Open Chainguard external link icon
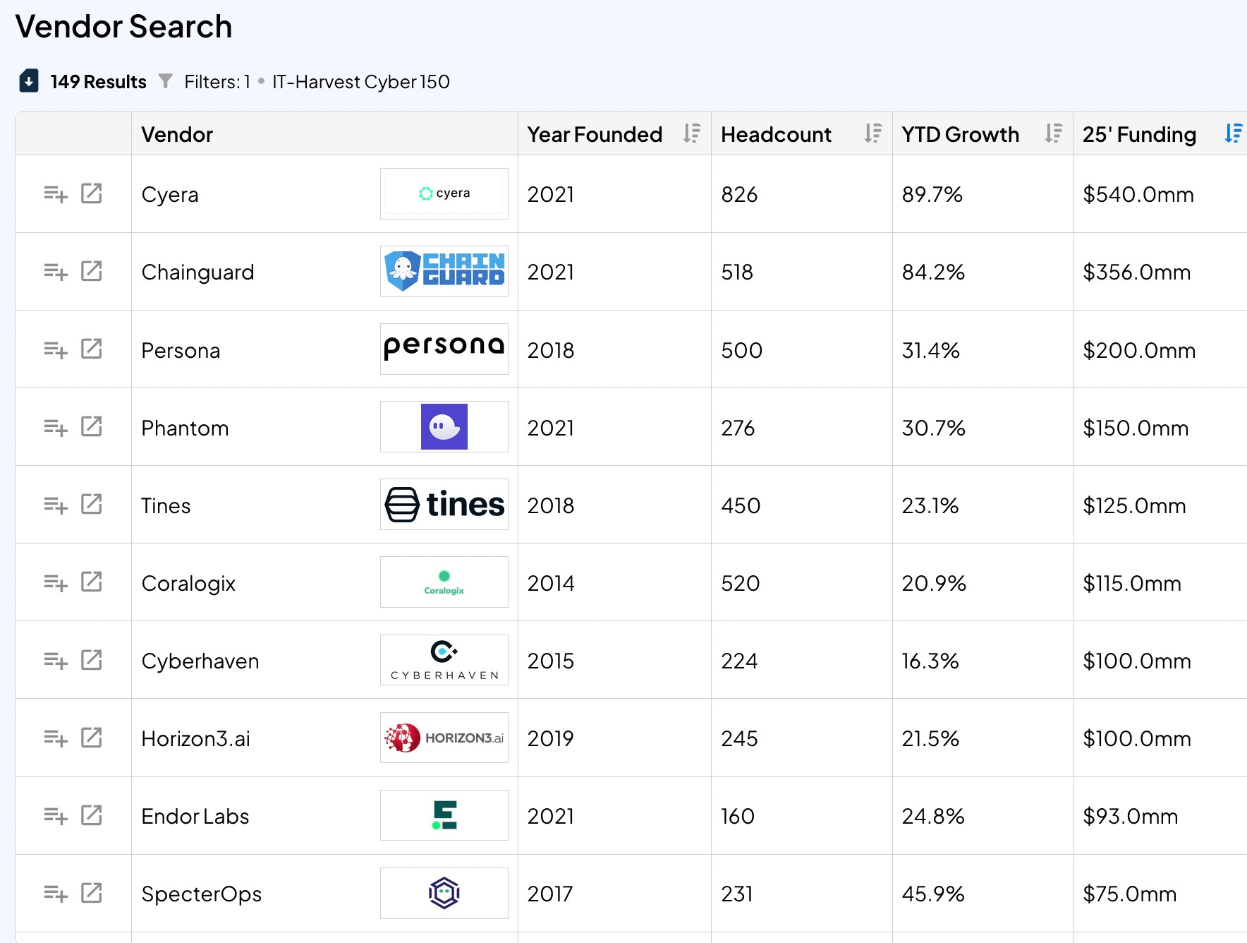 coord(92,271)
